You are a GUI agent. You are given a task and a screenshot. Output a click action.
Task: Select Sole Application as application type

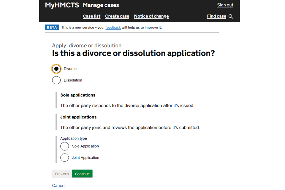[x=65, y=146]
